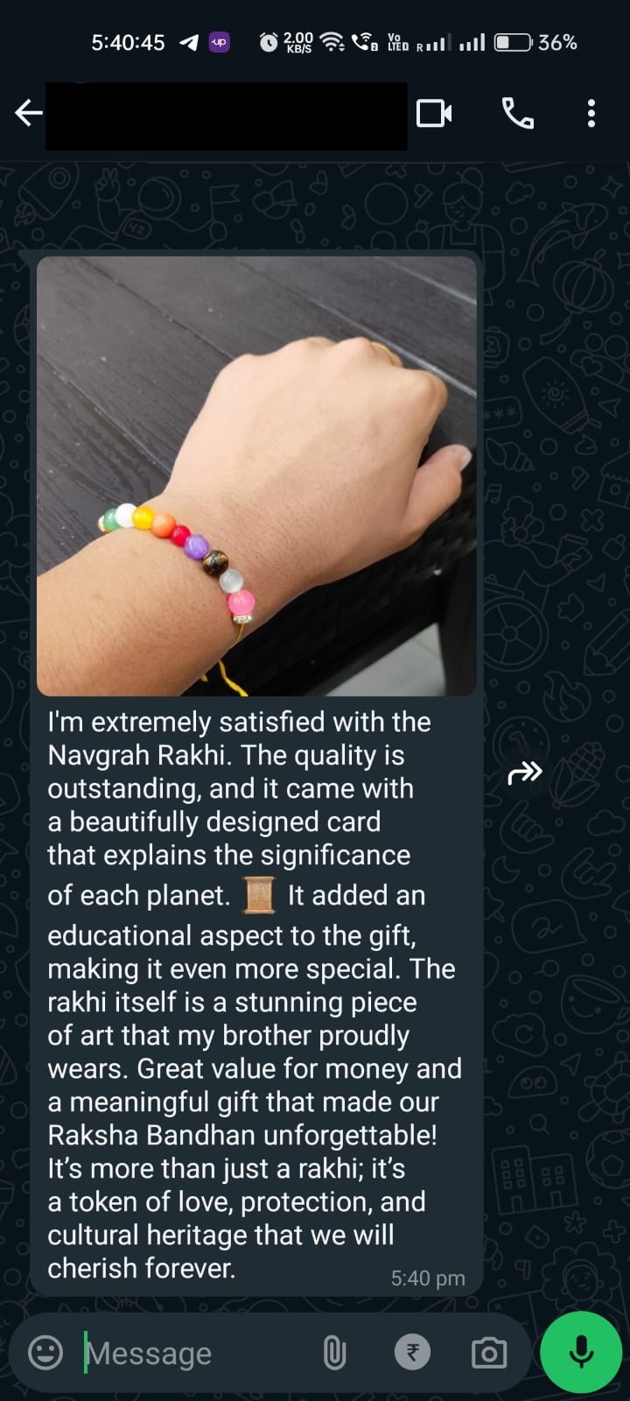Tap the alarm clock status bar icon
This screenshot has width=630, height=1401.
(269, 42)
